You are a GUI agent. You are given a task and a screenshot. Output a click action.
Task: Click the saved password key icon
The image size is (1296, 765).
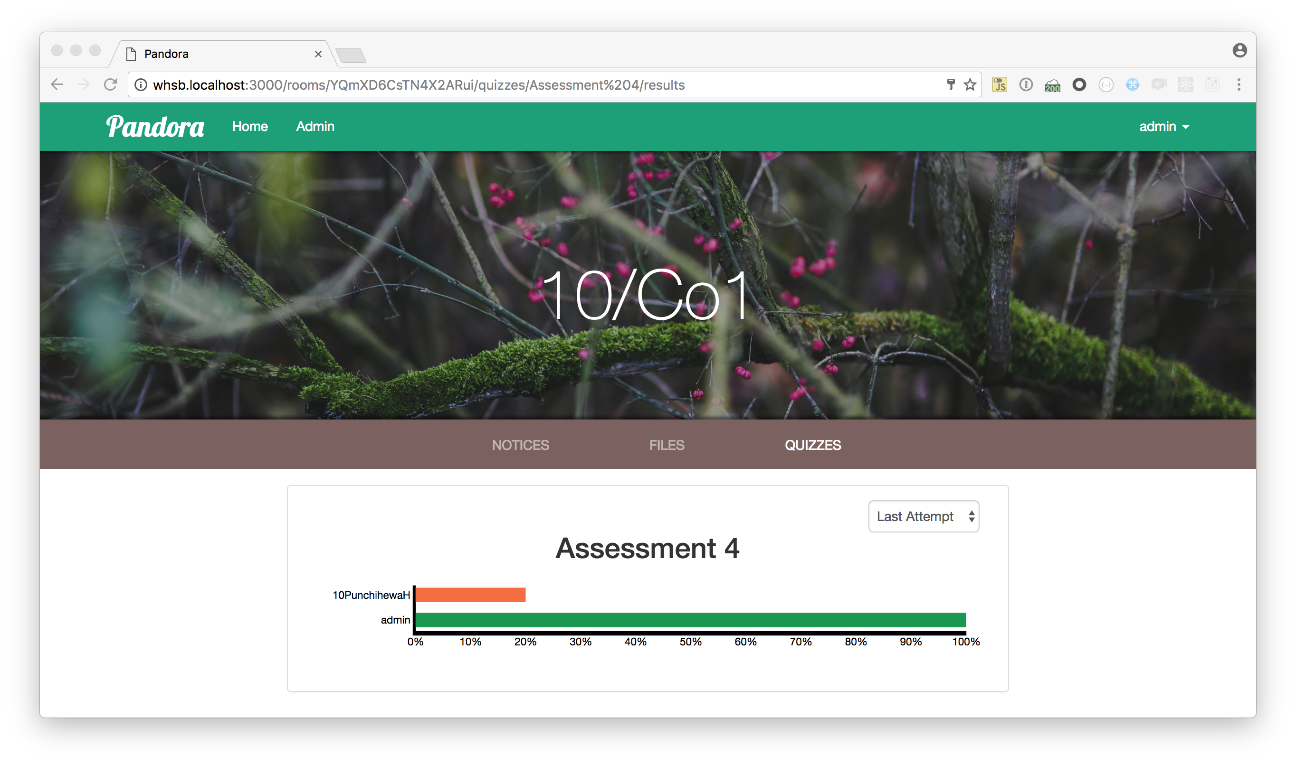pyautogui.click(x=951, y=84)
